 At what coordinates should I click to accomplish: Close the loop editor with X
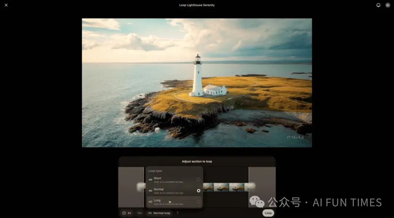coord(6,5)
